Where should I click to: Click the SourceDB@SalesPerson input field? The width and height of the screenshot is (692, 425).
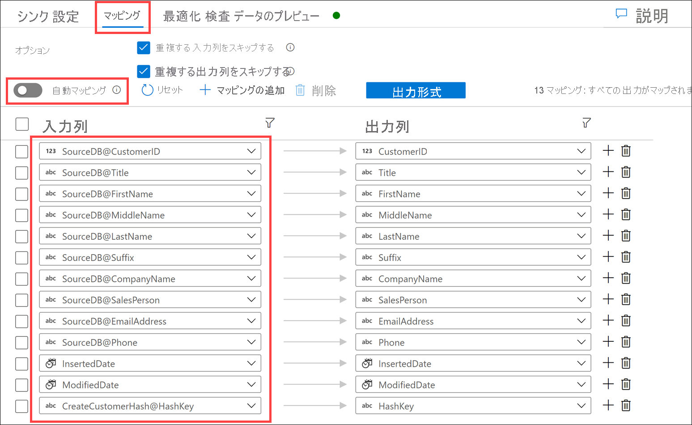[x=150, y=300]
